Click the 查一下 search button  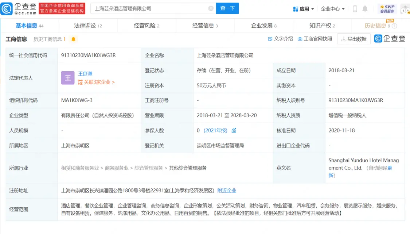pyautogui.click(x=227, y=8)
